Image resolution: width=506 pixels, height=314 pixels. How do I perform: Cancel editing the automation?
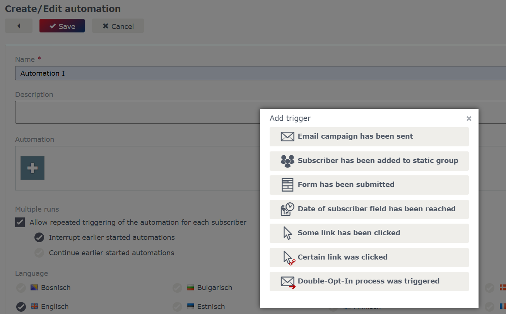pyautogui.click(x=118, y=26)
